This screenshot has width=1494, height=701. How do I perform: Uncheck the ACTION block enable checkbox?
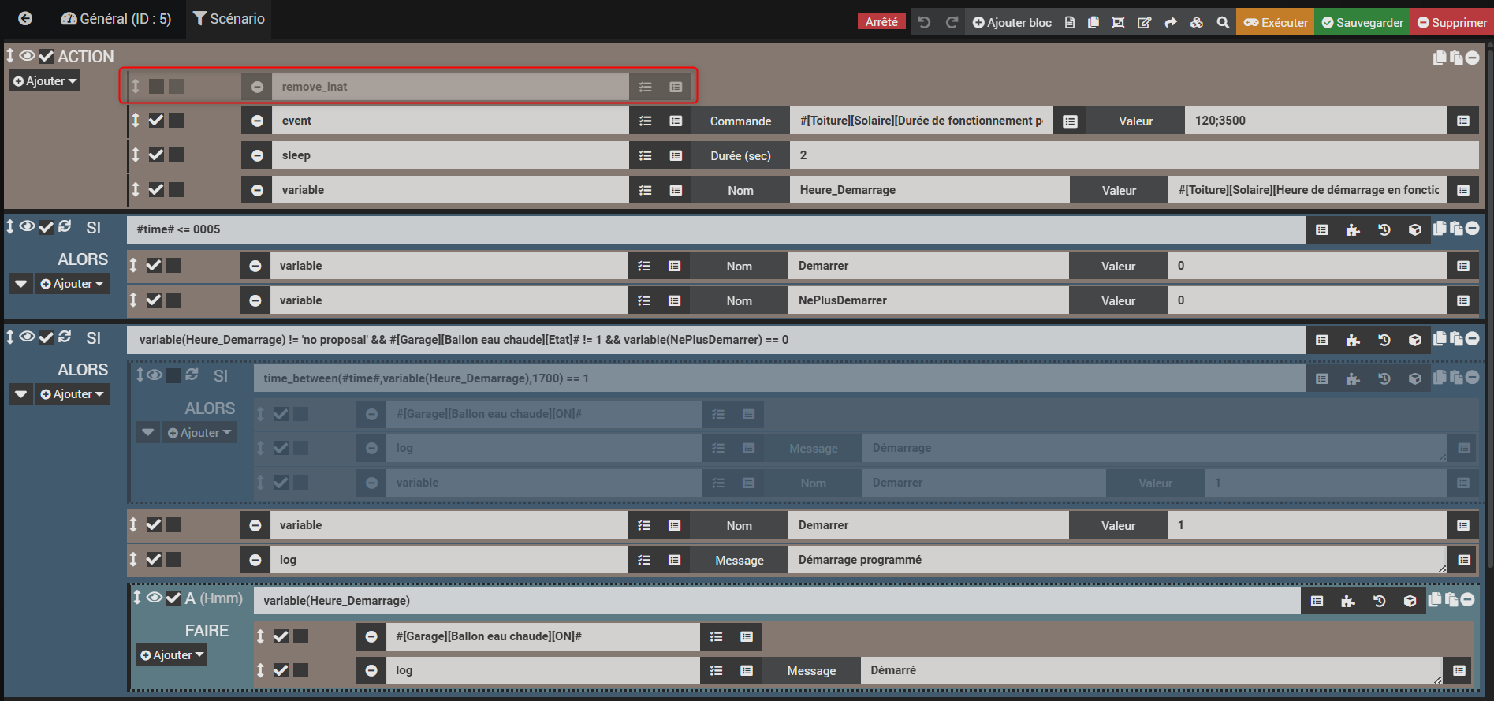click(47, 56)
